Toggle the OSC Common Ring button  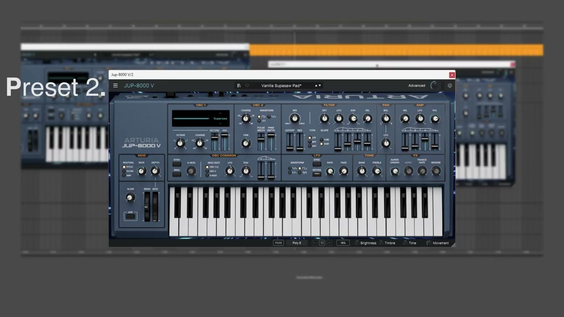click(177, 174)
